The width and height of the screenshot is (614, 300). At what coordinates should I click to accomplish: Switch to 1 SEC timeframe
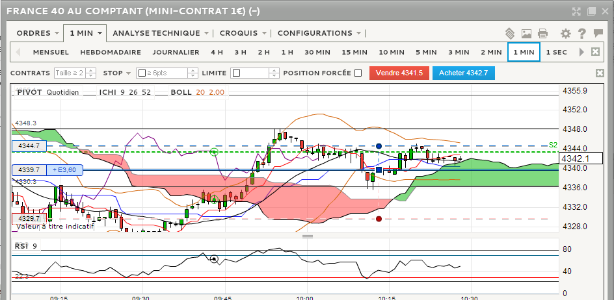point(557,52)
